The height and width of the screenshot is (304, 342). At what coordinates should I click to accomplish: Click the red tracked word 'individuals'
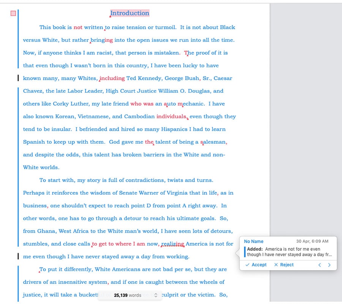pos(171,117)
